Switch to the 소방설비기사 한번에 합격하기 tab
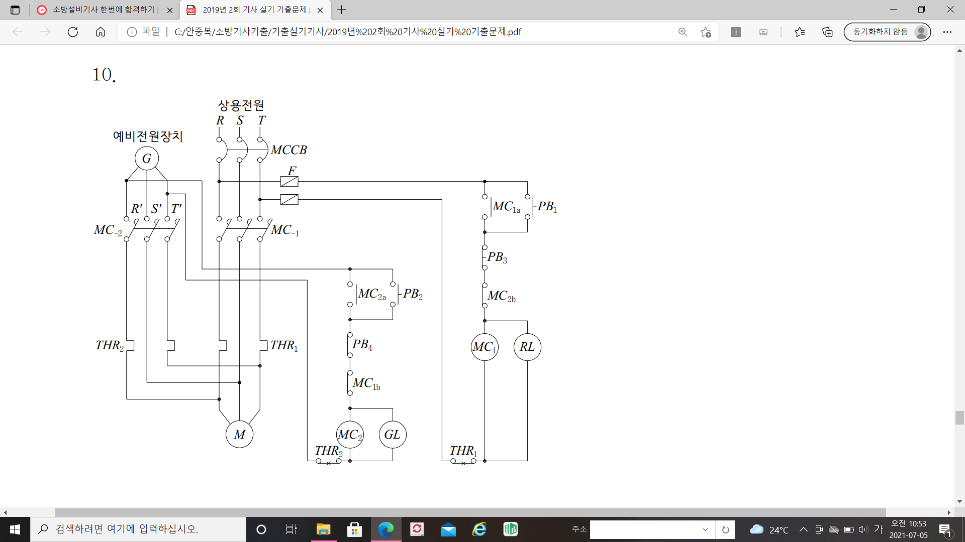 point(106,10)
